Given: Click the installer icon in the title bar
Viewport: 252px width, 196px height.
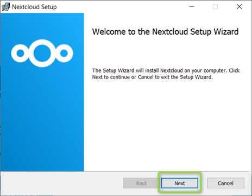Looking at the screenshot, I should 6,7.
